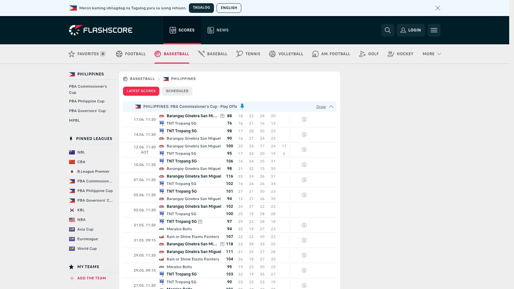Open MPBL league link

(75, 120)
